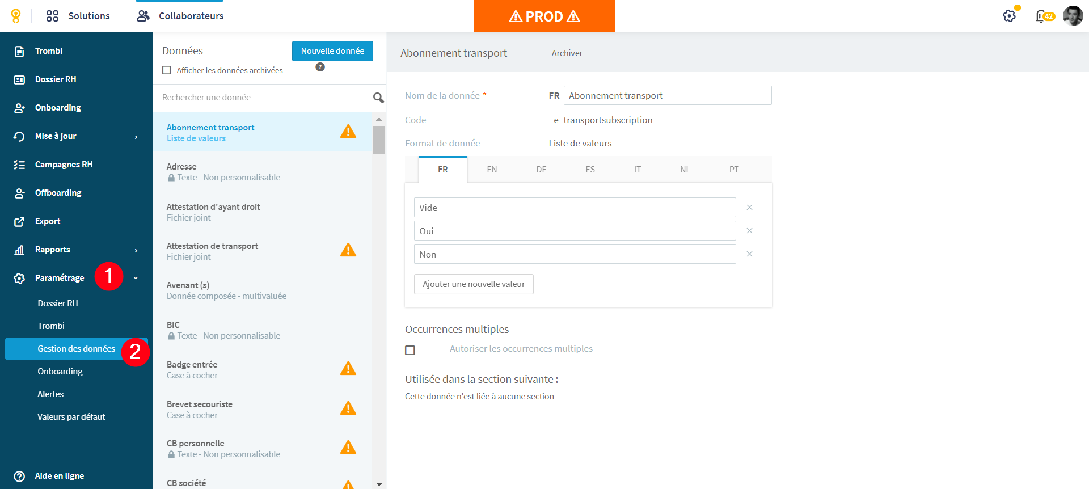Click warning icon on CB personnelle
Image resolution: width=1089 pixels, height=489 pixels.
pyautogui.click(x=348, y=448)
